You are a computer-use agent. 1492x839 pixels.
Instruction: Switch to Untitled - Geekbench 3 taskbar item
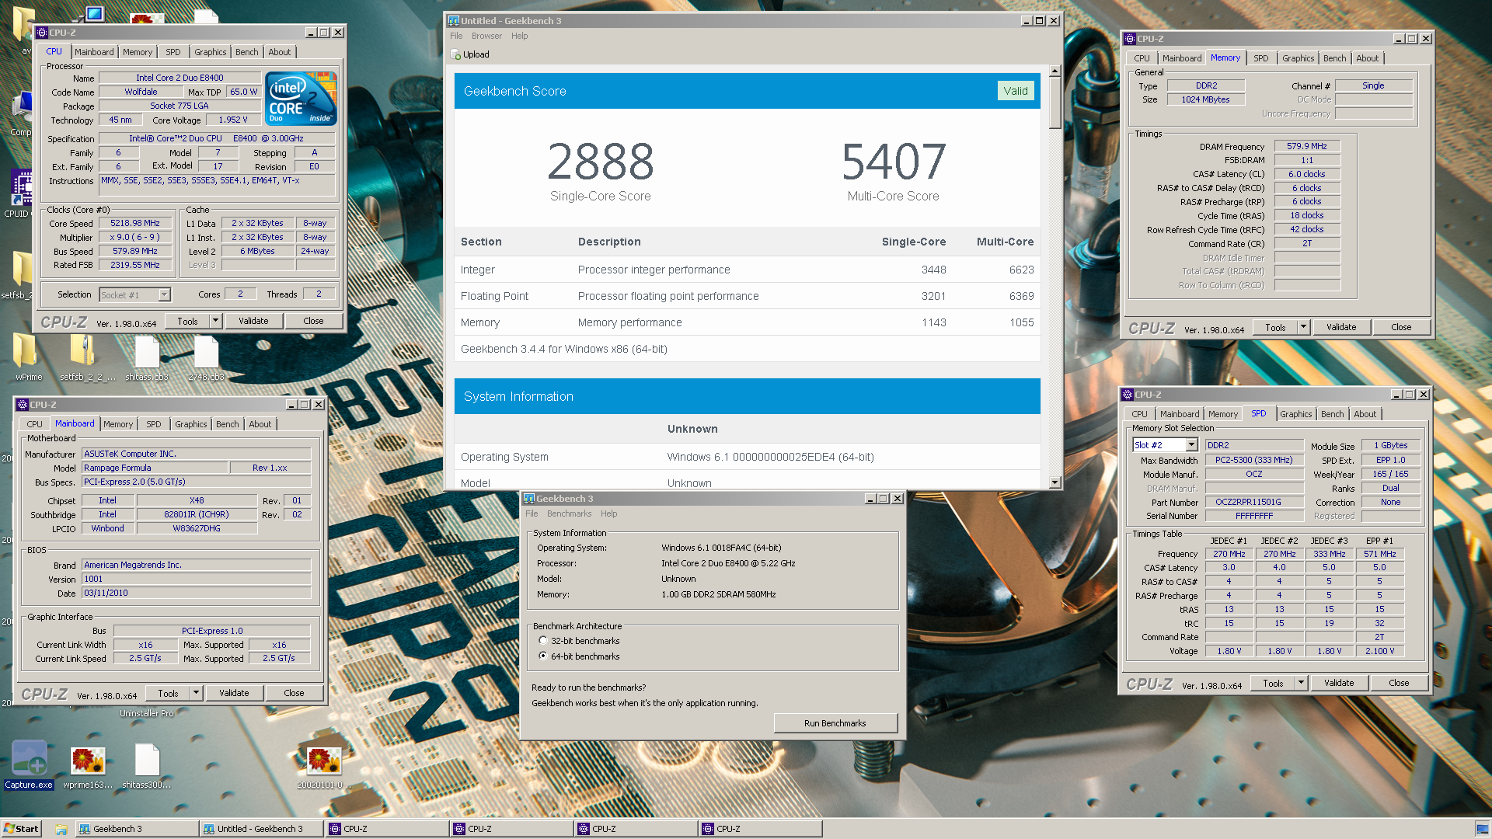tap(260, 829)
